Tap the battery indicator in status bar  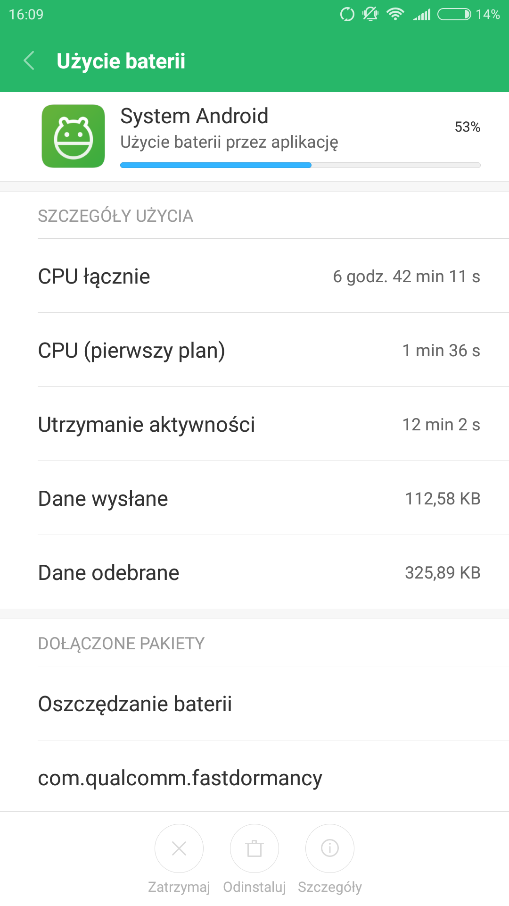pyautogui.click(x=454, y=14)
